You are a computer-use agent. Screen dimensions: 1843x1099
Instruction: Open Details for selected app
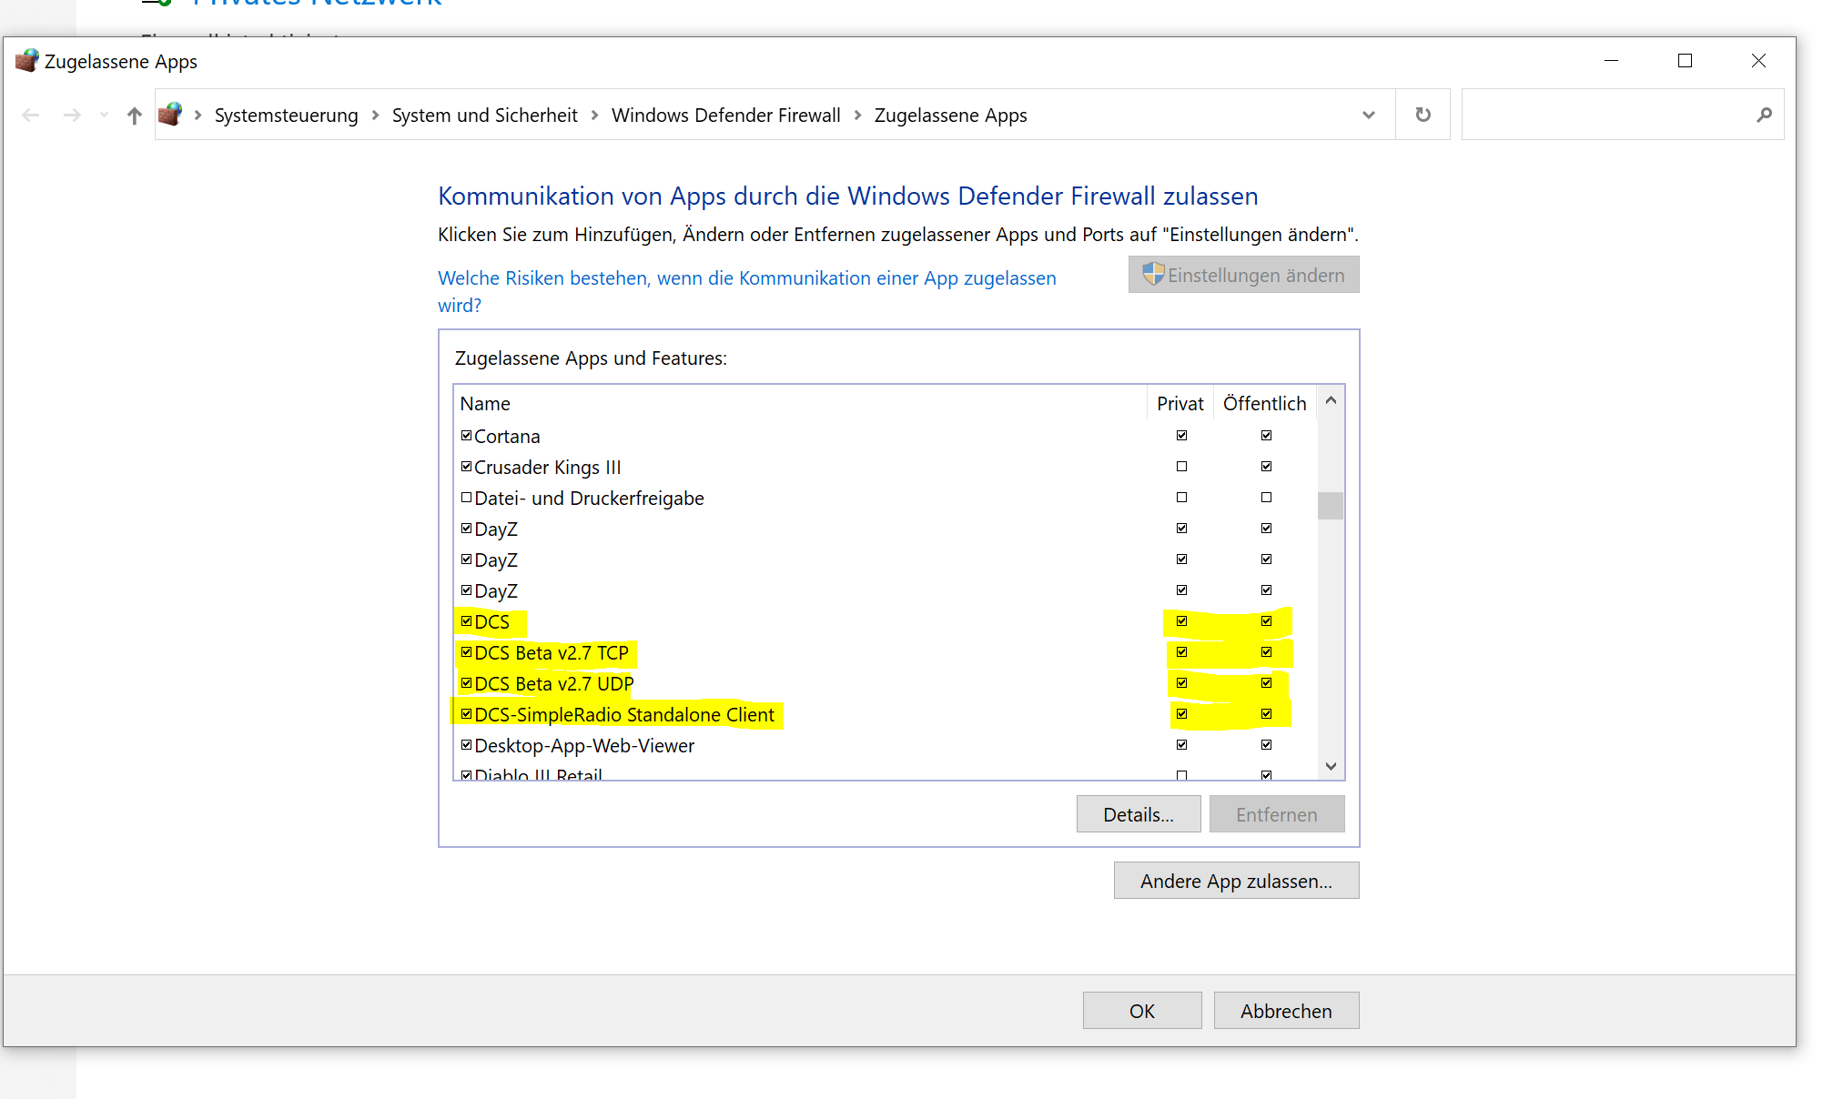click(x=1139, y=814)
